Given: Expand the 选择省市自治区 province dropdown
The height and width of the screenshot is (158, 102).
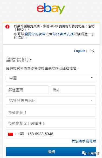Looking at the screenshot, I should point(51,101).
